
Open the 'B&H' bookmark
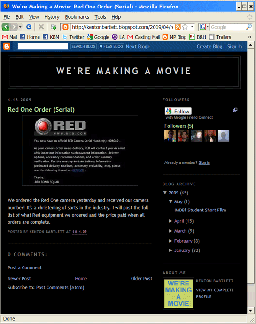pyautogui.click(x=198, y=37)
